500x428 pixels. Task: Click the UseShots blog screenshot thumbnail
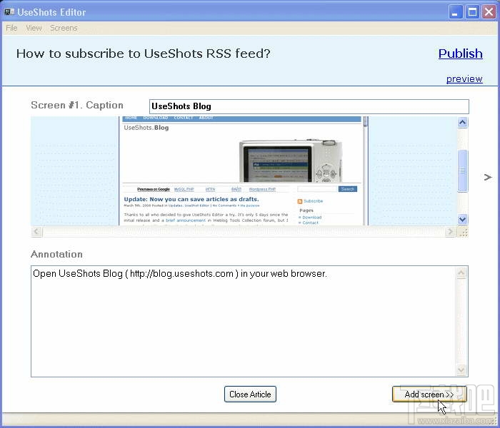(244, 171)
